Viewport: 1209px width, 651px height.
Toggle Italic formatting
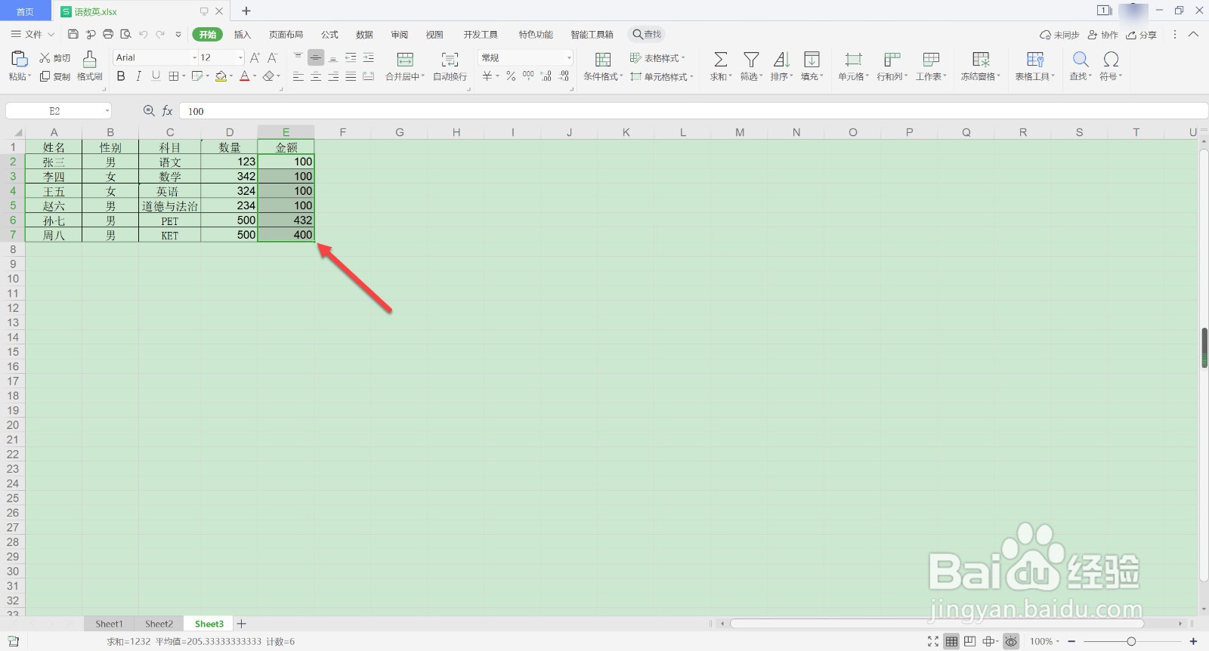click(x=138, y=76)
